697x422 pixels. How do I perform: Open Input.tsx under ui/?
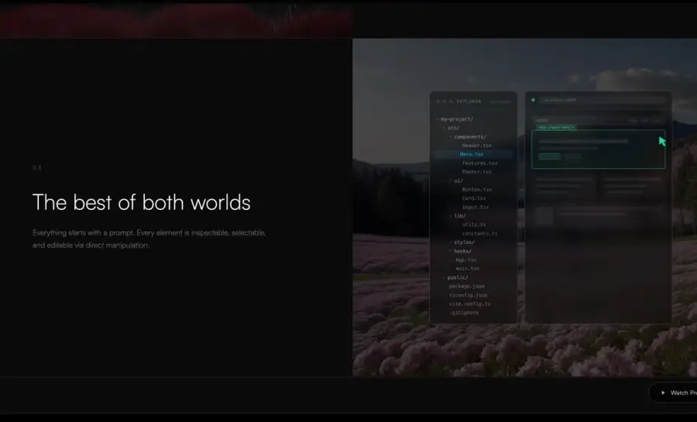[476, 207]
